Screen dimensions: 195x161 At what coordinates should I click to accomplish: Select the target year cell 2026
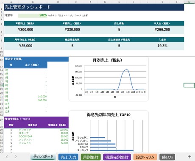[33, 15]
